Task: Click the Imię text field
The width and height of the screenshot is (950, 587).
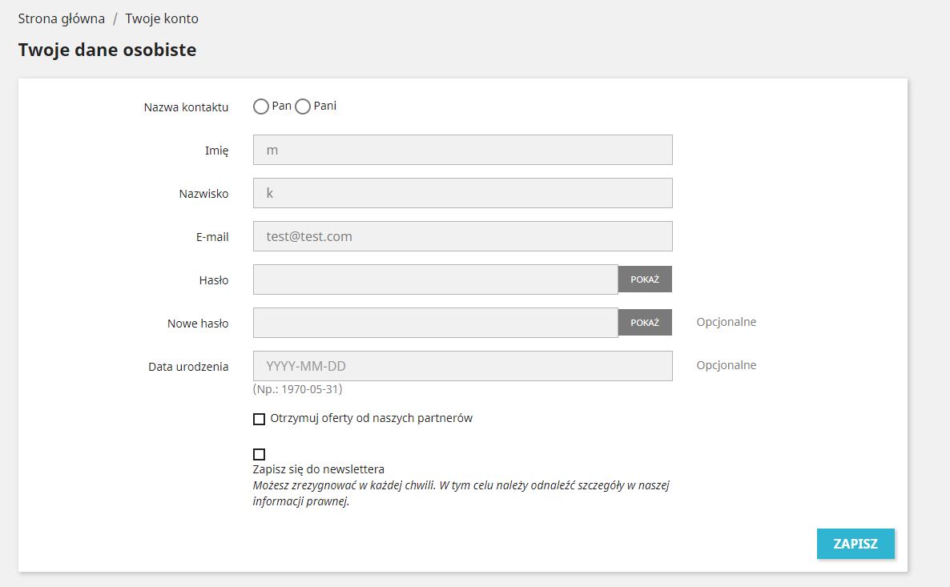Action: [462, 150]
